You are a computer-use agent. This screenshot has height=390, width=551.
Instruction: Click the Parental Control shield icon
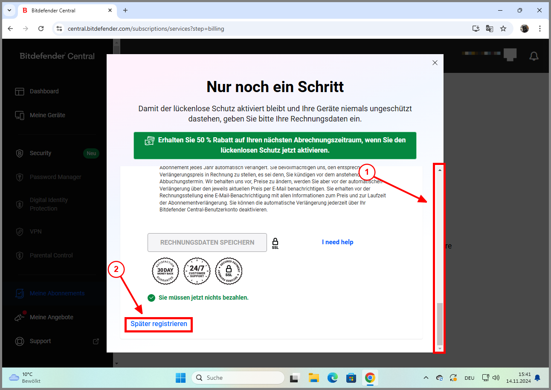(x=20, y=255)
